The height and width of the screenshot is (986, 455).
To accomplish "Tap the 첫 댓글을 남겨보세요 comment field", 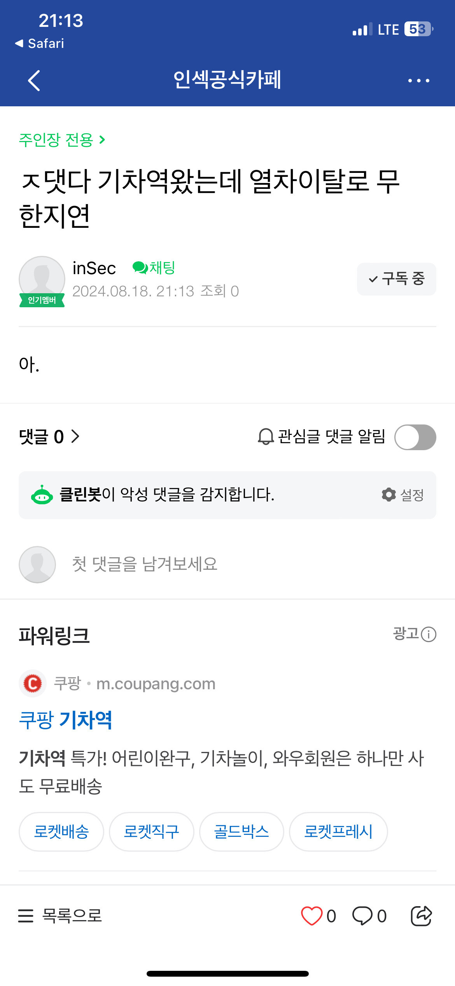I will point(145,564).
